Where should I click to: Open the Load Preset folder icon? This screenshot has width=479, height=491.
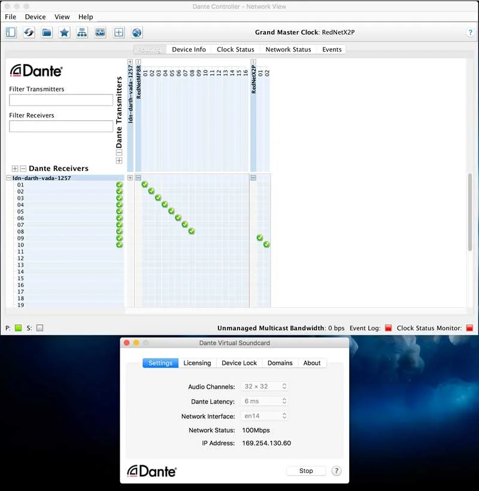[47, 32]
